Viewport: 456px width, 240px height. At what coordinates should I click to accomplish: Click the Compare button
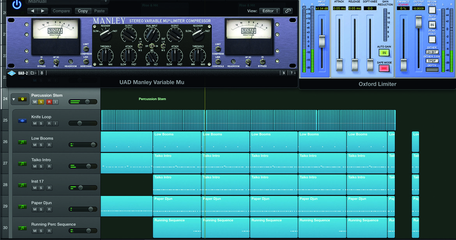(x=61, y=11)
